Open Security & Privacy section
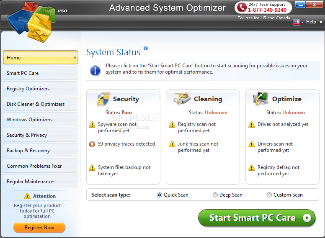 coord(41,135)
